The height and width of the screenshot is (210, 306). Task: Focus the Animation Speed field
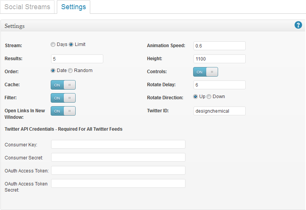tap(220, 46)
